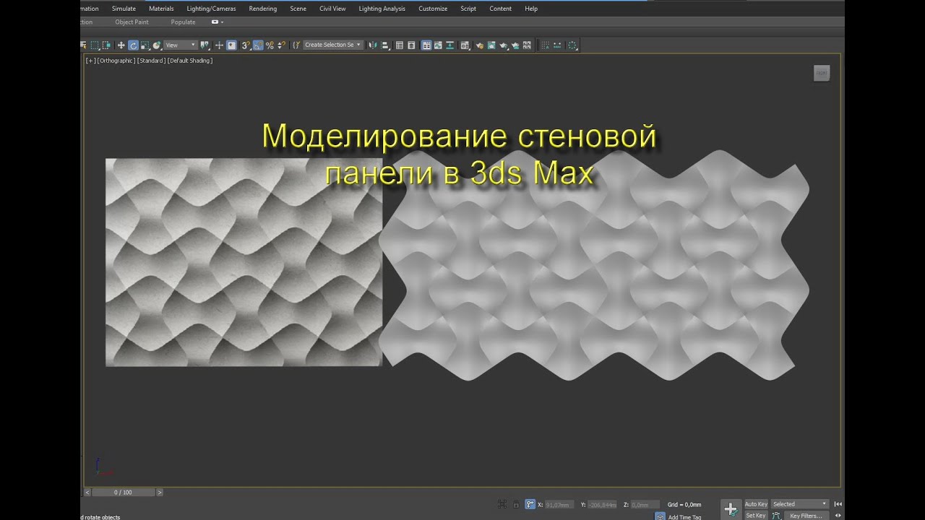This screenshot has width=925, height=520.
Task: Click the time slider showing 0 / 100
Action: [x=123, y=493]
